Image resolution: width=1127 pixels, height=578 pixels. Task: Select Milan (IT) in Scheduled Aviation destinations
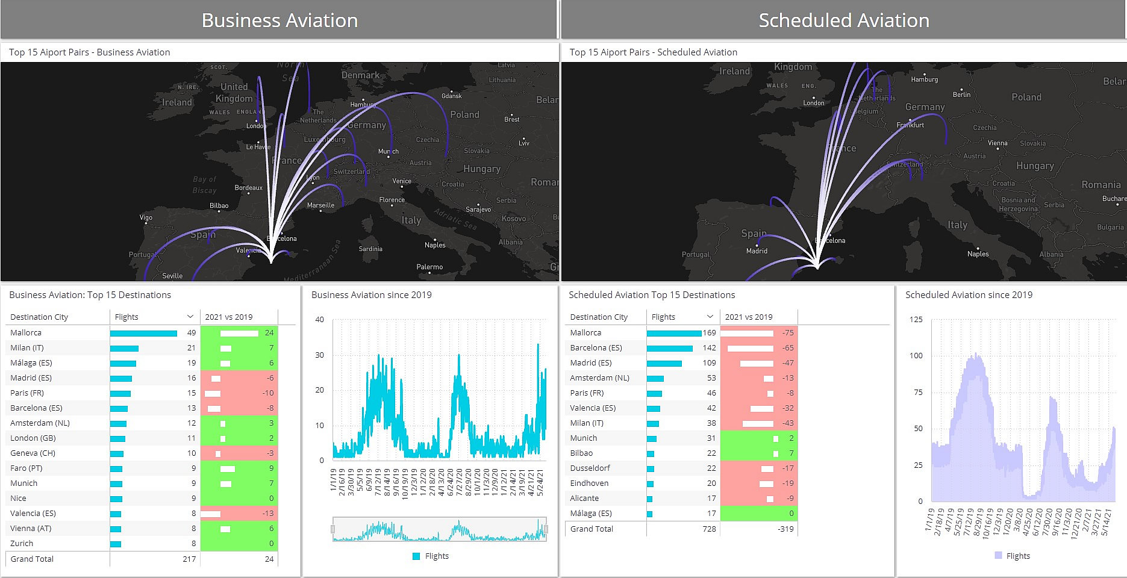point(587,423)
